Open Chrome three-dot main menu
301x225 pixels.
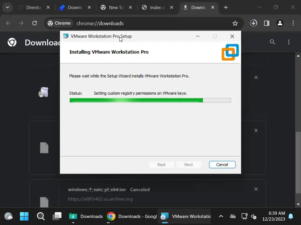[293, 23]
